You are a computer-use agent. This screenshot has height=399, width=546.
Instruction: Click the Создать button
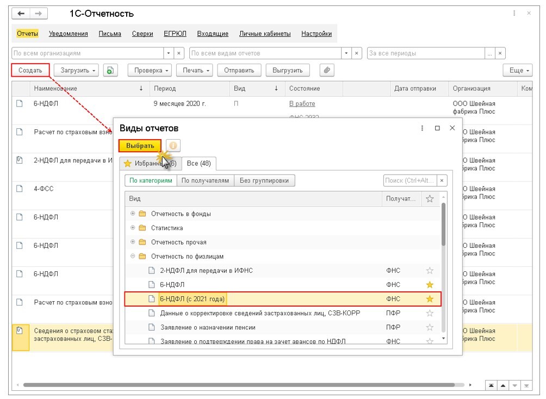[x=30, y=70]
